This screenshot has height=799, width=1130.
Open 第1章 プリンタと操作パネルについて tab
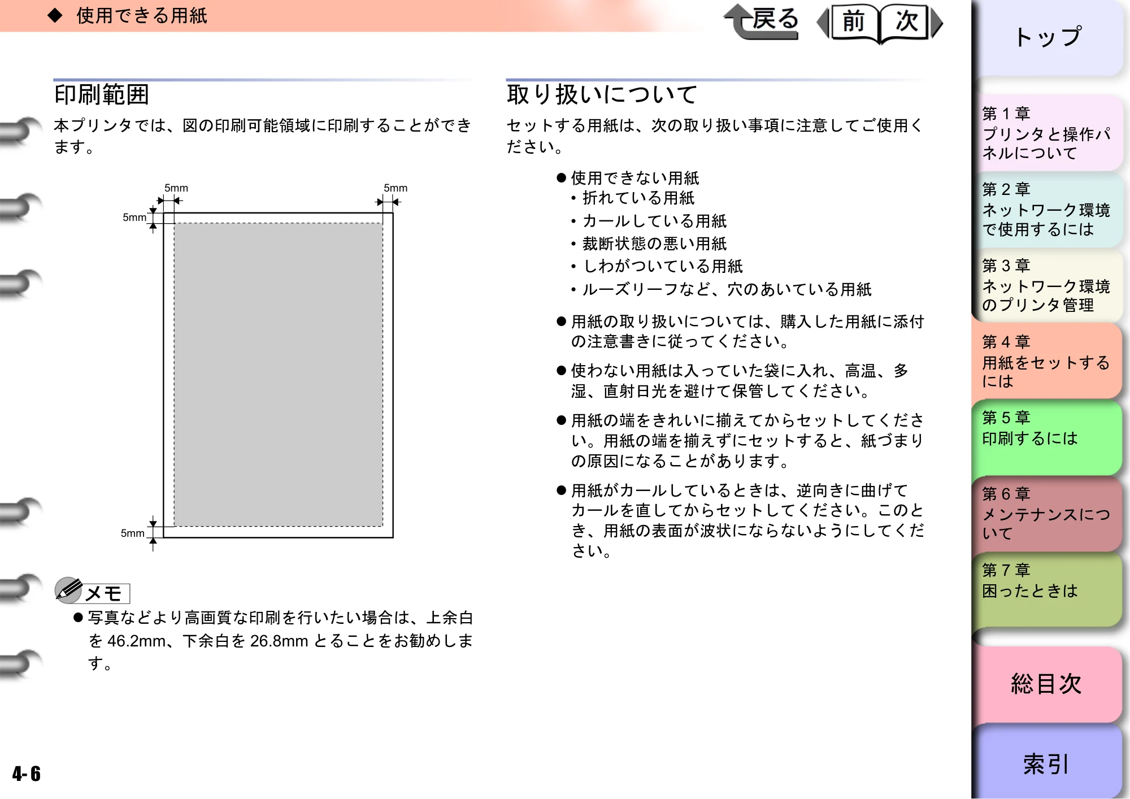[1048, 133]
